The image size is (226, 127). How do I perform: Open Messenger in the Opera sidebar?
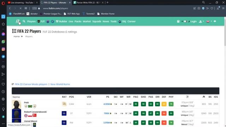3,34
